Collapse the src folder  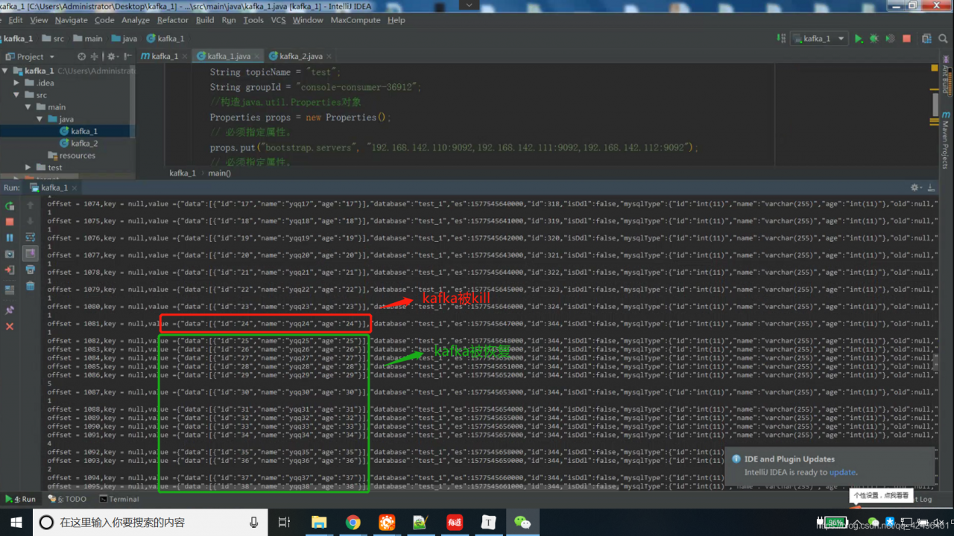pos(17,95)
